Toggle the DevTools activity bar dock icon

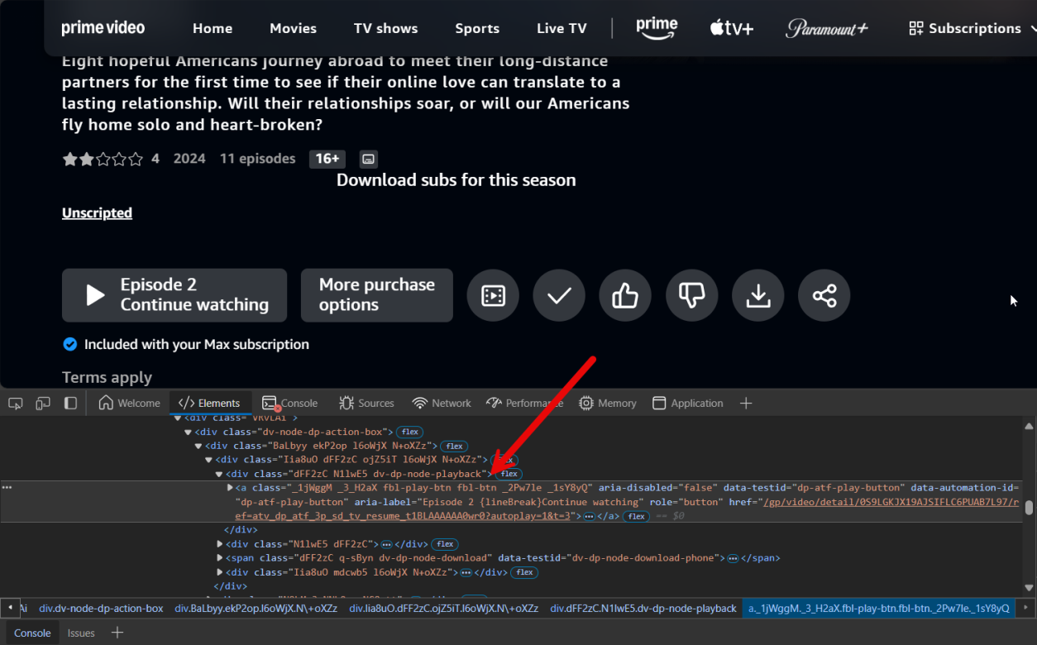click(70, 404)
